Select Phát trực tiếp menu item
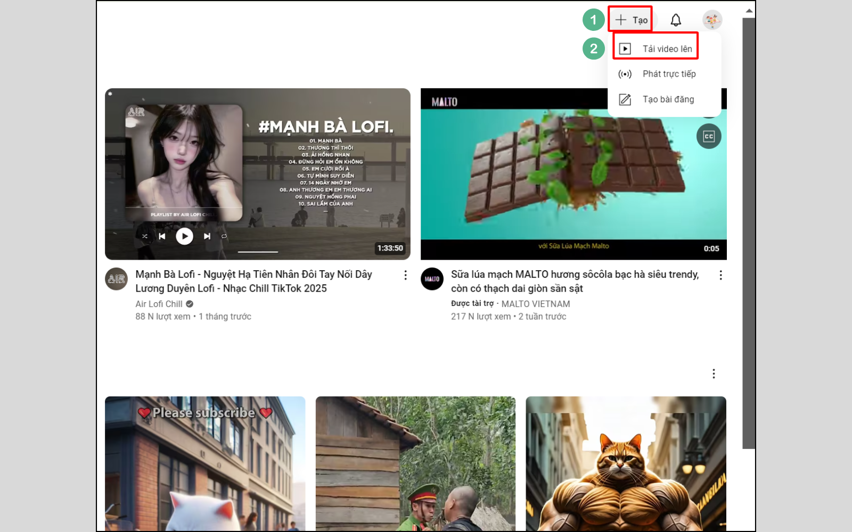Viewport: 852px width, 532px height. (x=664, y=74)
